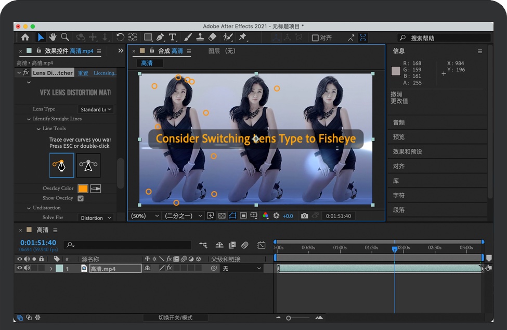The width and height of the screenshot is (507, 330).
Task: Select the Hand tool in toolbar
Action: 53,37
